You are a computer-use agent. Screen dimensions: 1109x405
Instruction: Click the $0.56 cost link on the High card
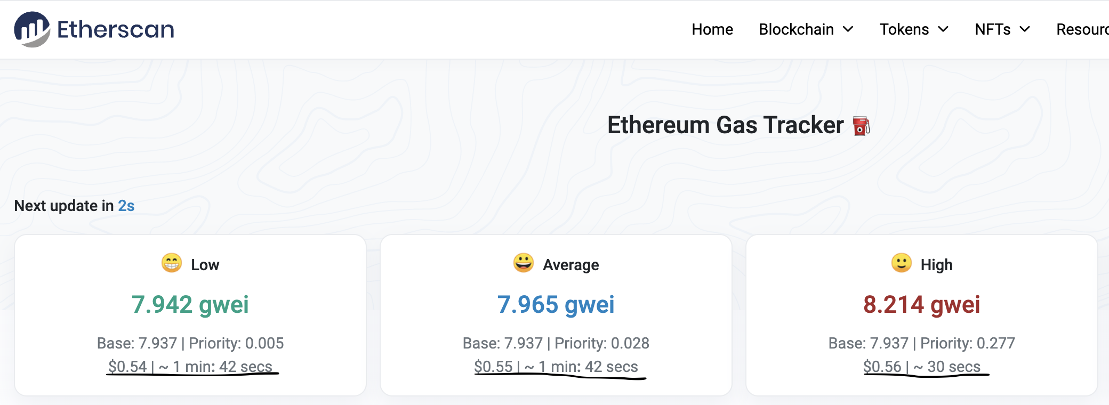882,366
